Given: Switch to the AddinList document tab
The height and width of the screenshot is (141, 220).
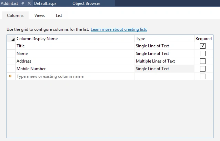Looking at the screenshot, I should [9, 3].
